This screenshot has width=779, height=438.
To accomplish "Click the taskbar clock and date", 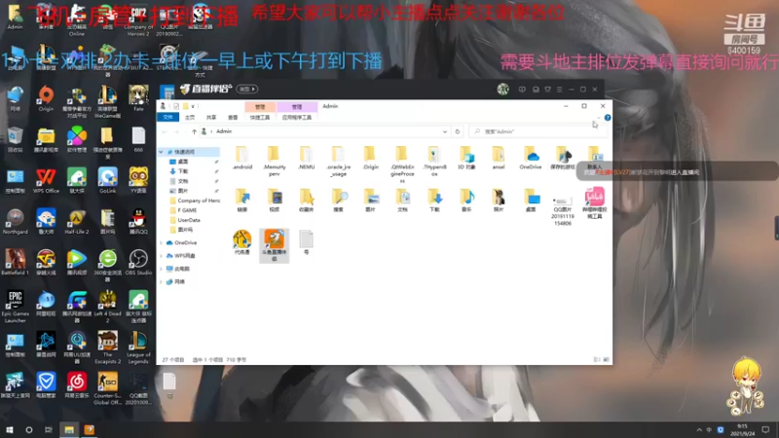I will 742,429.
